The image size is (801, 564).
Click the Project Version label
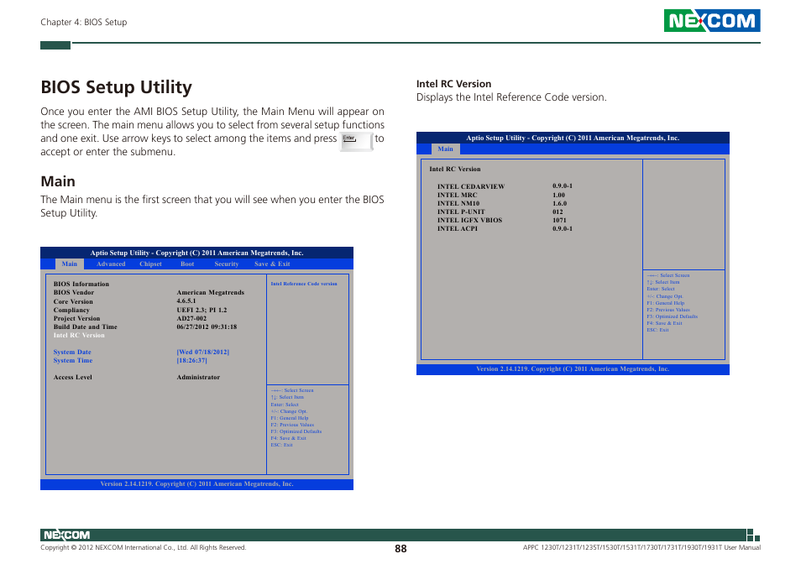coord(76,318)
